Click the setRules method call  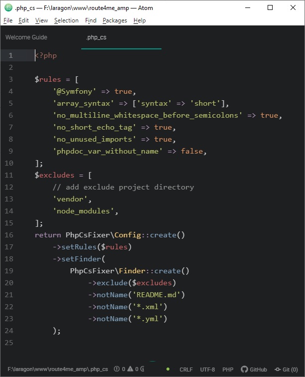point(79,247)
